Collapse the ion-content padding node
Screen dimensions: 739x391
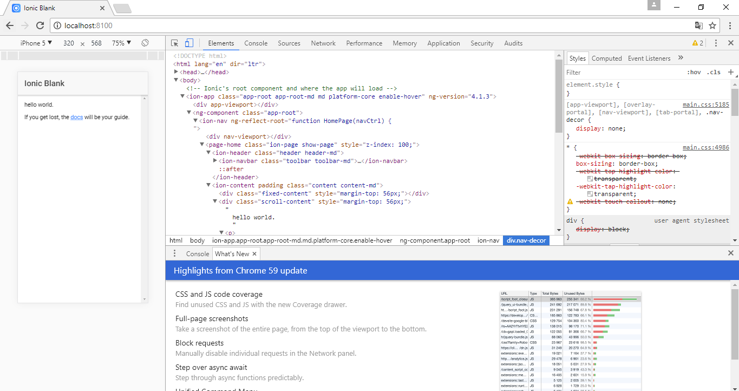[208, 185]
